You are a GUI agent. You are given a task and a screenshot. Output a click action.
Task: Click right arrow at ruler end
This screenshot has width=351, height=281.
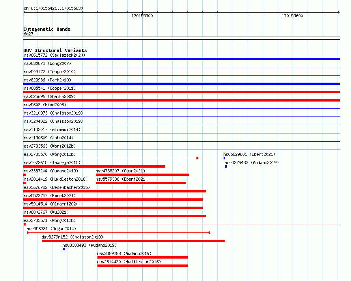coord(339,12)
